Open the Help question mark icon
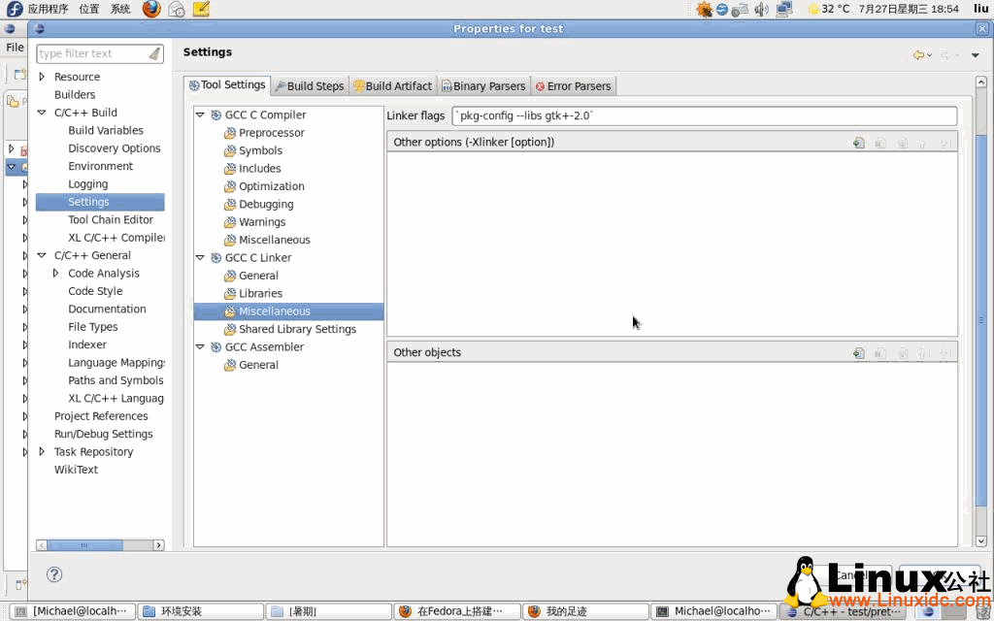Viewport: 994px width, 621px height. pyautogui.click(x=54, y=574)
